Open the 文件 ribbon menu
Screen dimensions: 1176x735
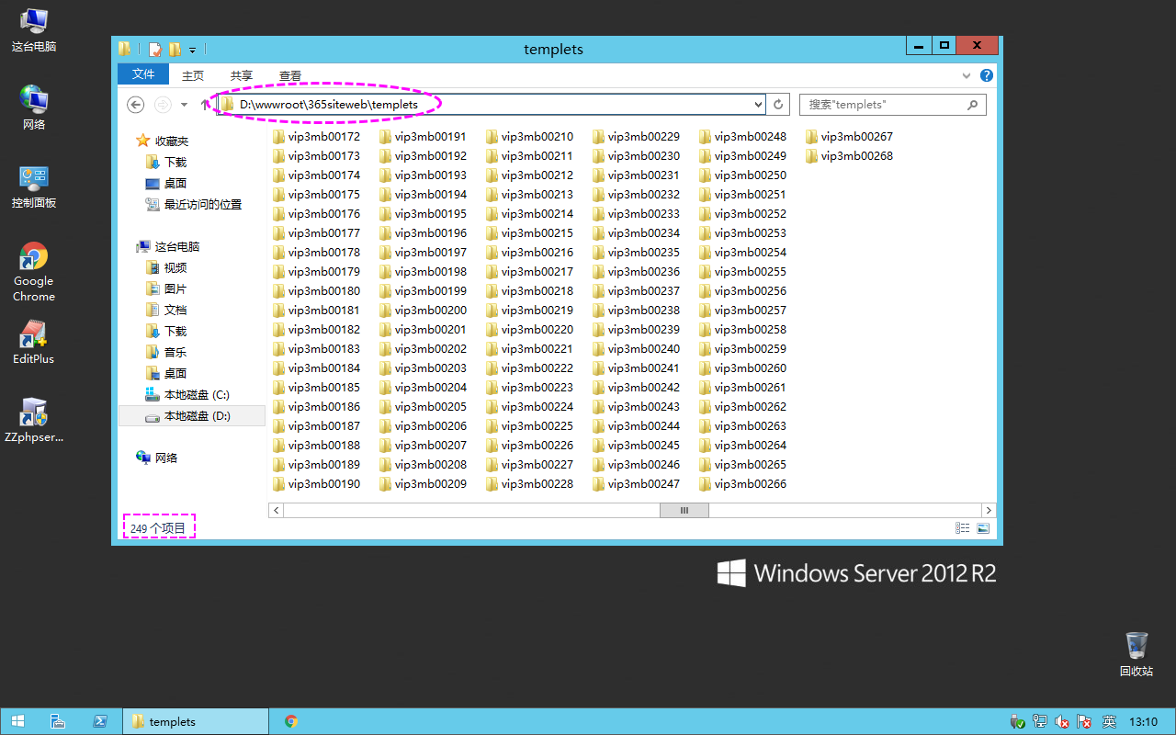(x=143, y=74)
